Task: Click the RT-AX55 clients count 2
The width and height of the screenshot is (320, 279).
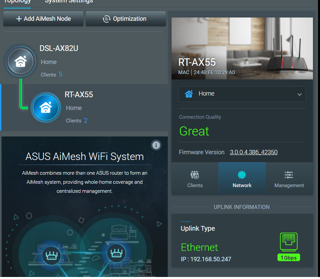Action: [86, 120]
